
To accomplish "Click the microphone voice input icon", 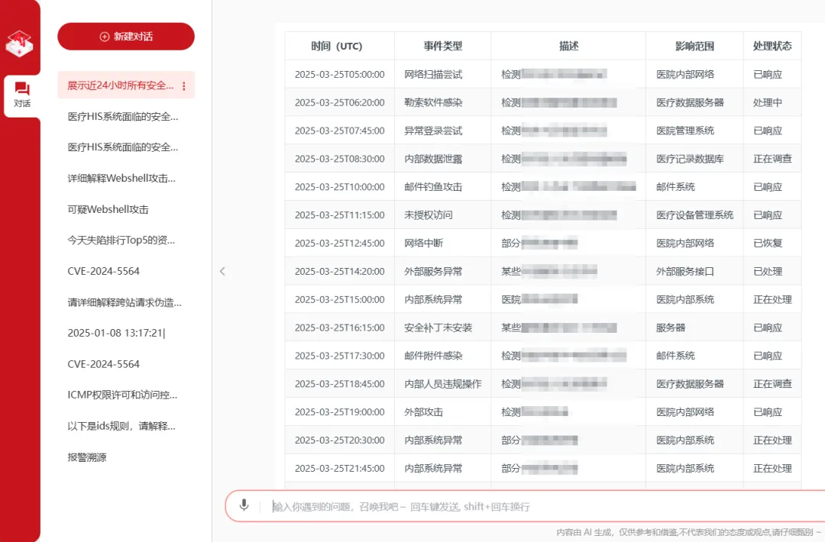I will tap(244, 505).
